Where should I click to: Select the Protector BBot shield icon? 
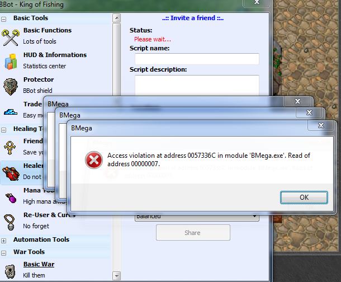click(x=11, y=85)
